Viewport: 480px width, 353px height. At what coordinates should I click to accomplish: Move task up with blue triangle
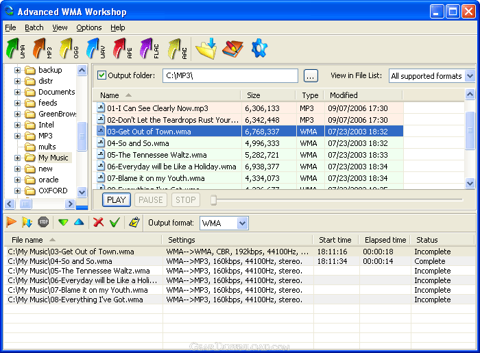click(79, 222)
